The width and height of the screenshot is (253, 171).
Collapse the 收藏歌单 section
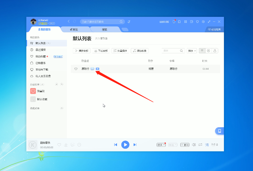(62, 108)
